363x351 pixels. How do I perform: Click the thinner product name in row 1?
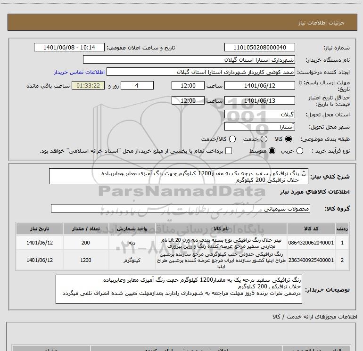[x=221, y=243]
